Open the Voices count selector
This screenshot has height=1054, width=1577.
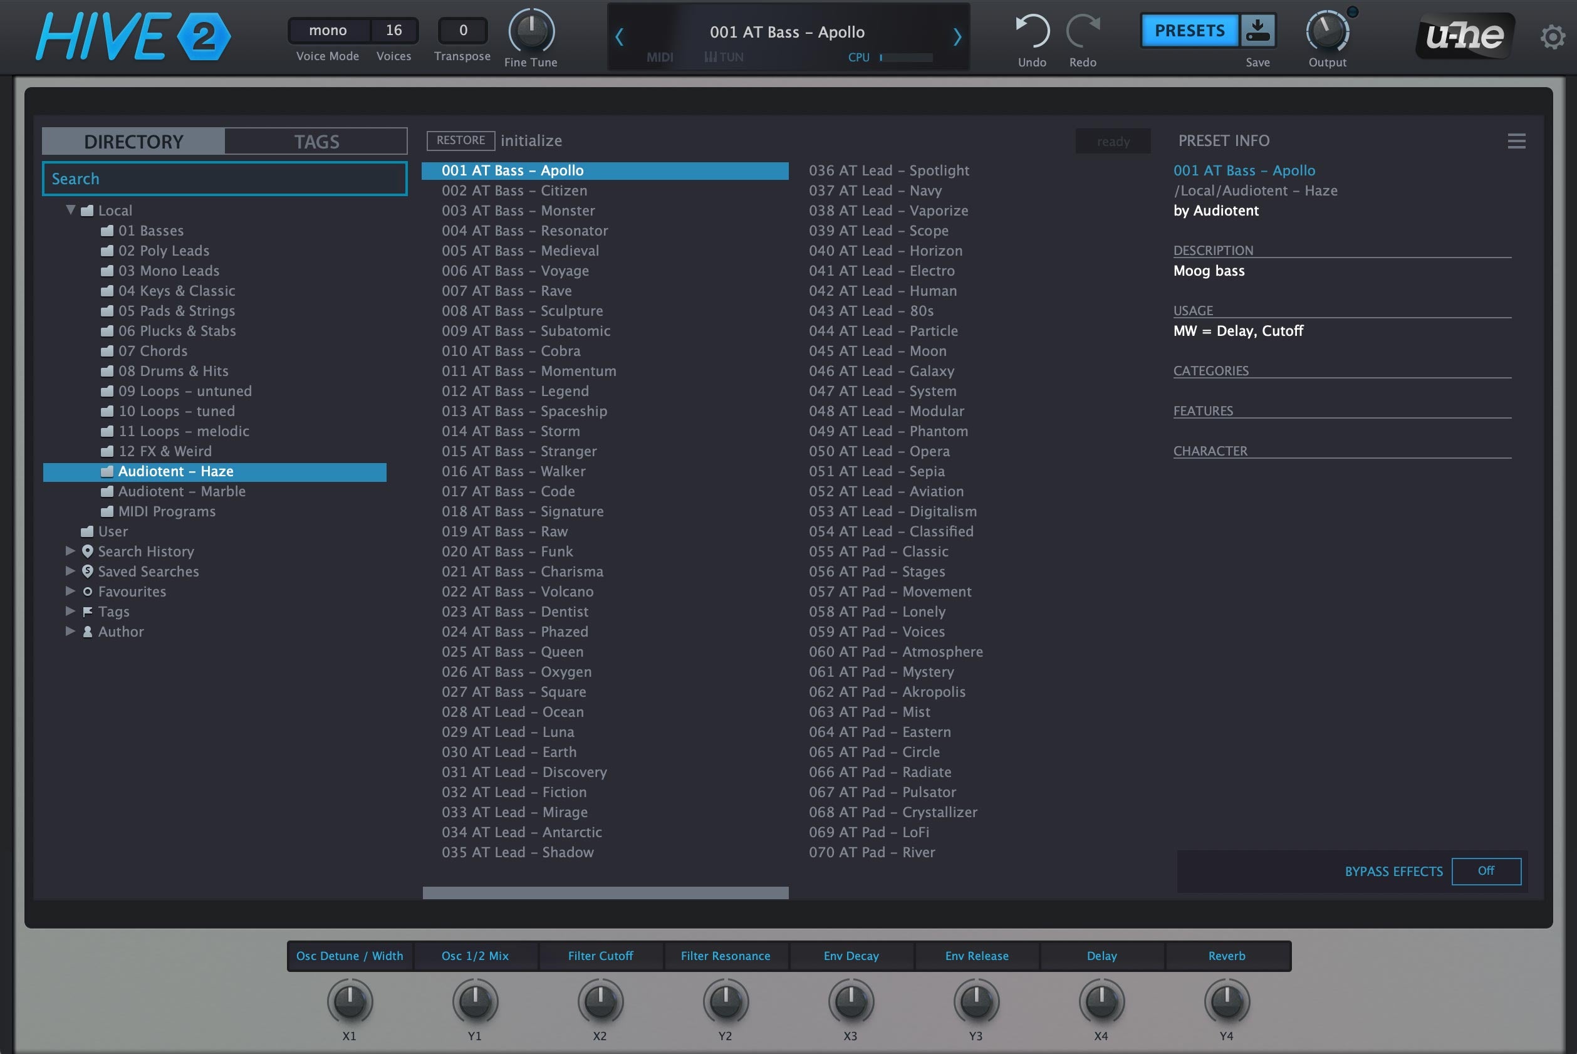393,30
